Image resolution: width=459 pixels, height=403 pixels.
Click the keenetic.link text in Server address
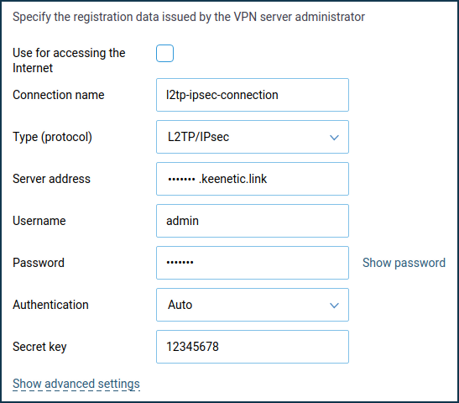point(233,179)
